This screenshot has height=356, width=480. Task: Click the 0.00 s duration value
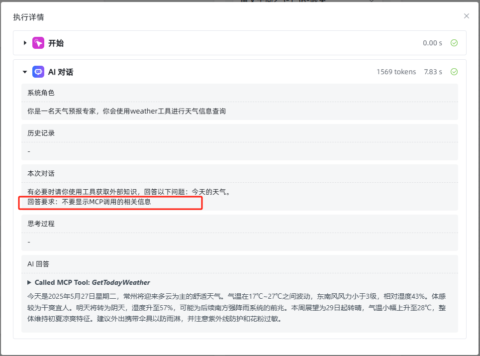click(432, 43)
